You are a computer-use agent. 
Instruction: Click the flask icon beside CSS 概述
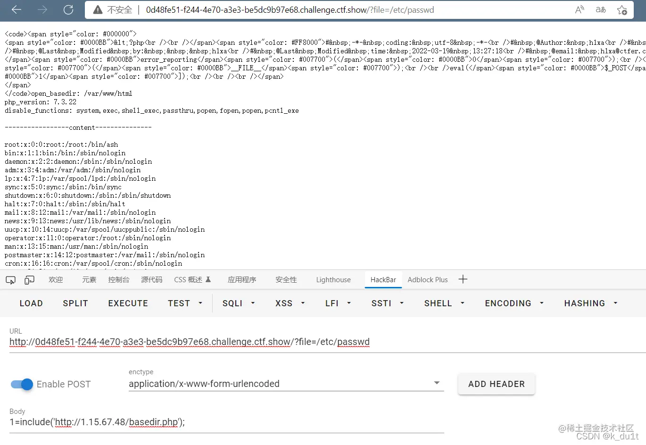tap(208, 279)
